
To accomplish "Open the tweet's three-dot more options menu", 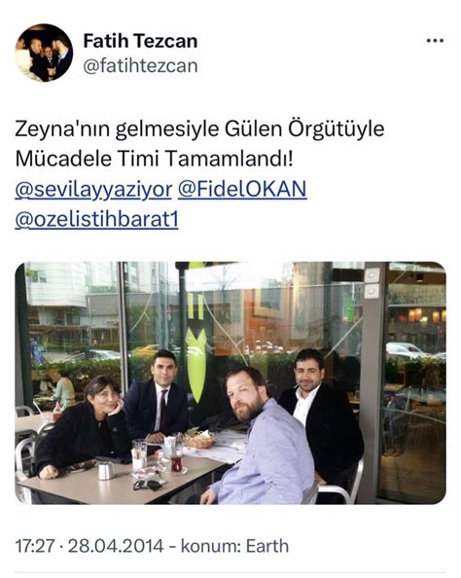I will click(435, 41).
